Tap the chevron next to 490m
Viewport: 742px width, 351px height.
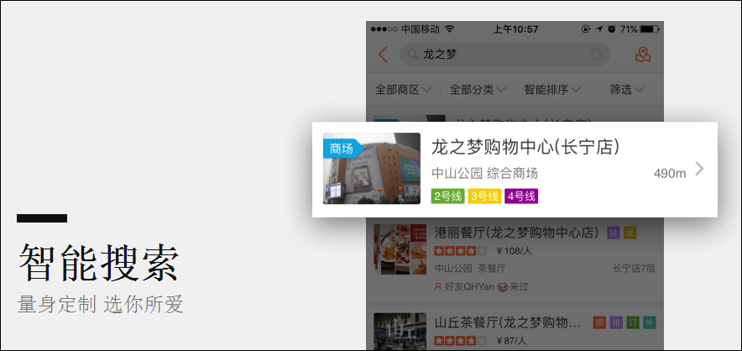[699, 169]
